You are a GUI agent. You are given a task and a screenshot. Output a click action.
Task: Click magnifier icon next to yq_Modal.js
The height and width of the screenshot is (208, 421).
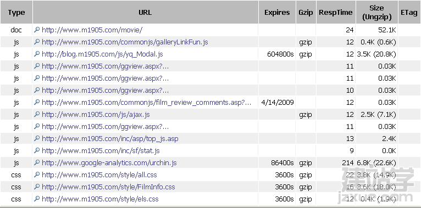click(x=37, y=54)
